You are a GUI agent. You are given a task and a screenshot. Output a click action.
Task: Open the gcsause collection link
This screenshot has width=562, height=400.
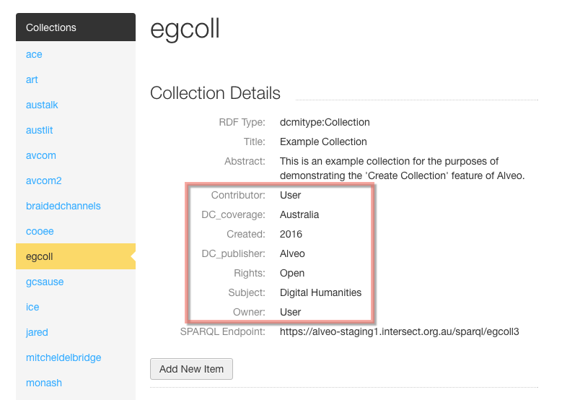click(45, 282)
